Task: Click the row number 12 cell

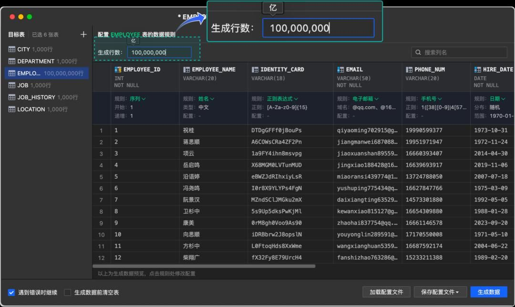Action: [101, 258]
